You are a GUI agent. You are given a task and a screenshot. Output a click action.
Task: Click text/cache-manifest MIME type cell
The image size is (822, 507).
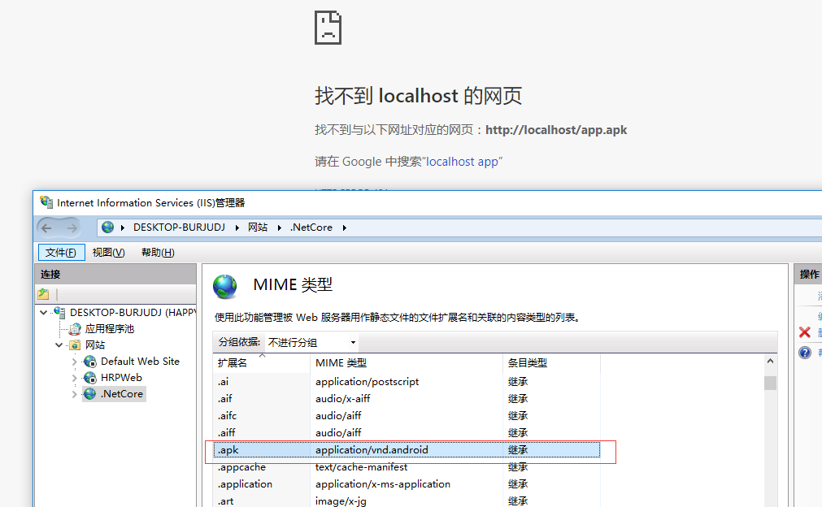(x=361, y=466)
